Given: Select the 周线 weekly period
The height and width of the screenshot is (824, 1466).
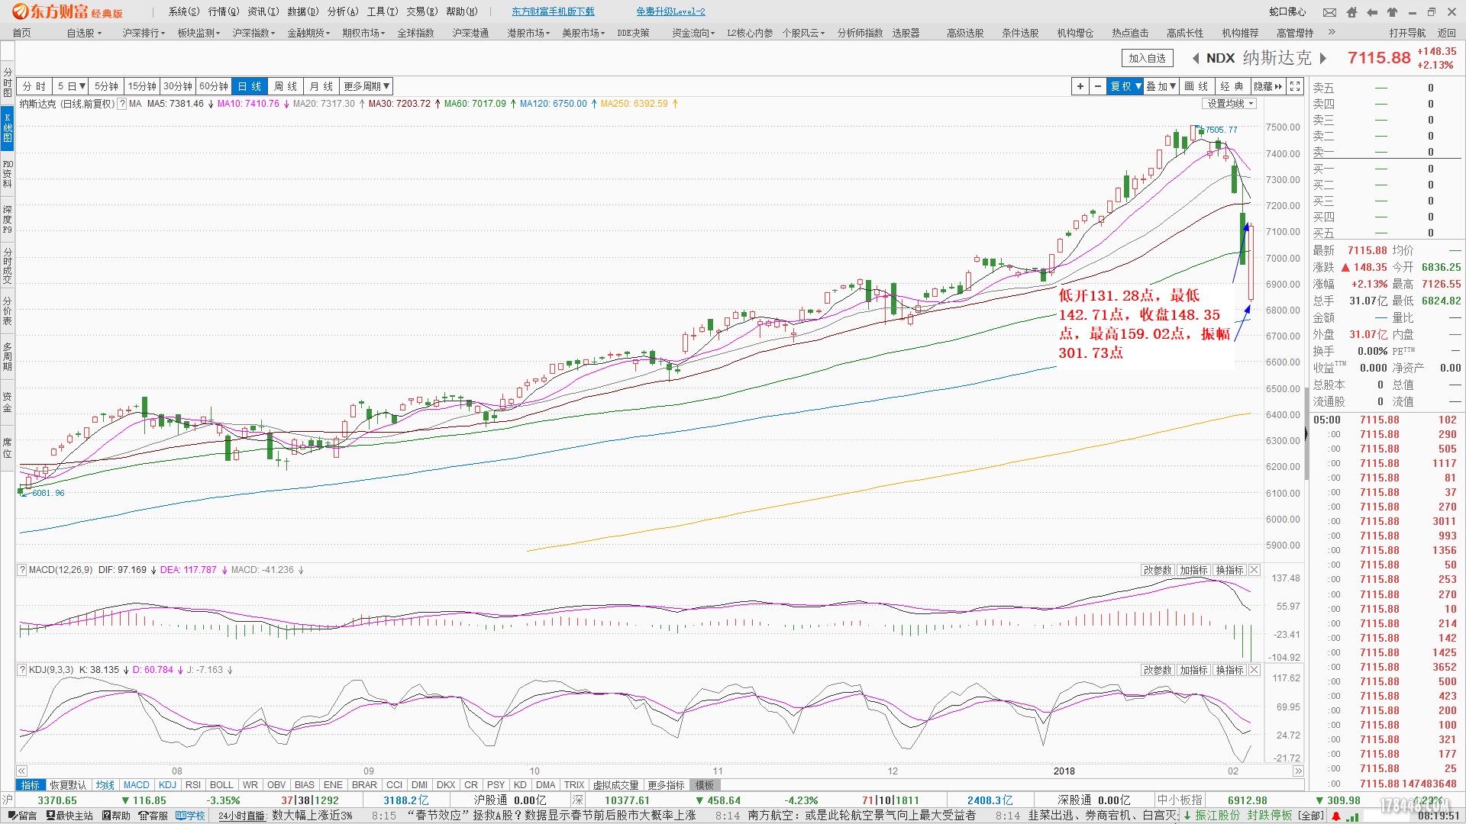Looking at the screenshot, I should 286,86.
